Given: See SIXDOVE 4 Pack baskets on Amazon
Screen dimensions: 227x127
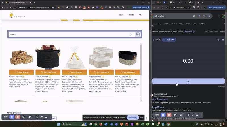Looking at the screenshot, I should coord(101,72).
